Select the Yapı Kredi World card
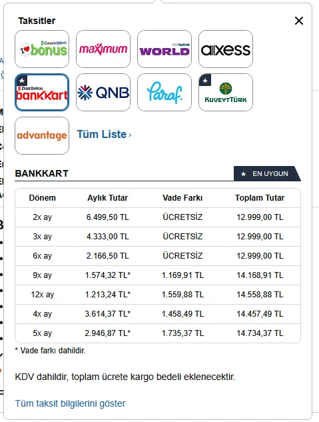Viewport: 319px width, 422px height. tap(164, 49)
